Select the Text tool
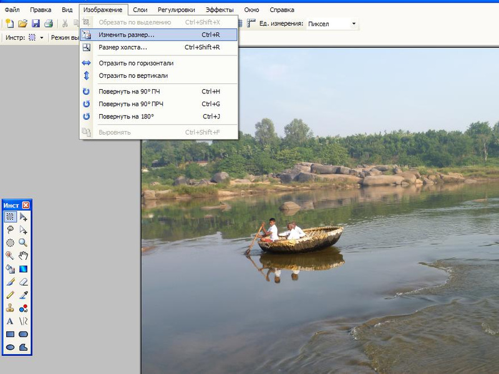Screen dimensions: 499x374 pyautogui.click(x=10, y=321)
